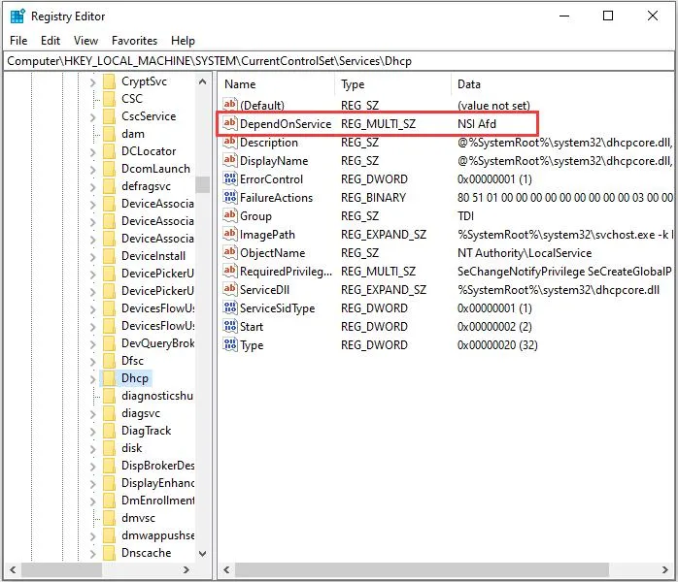This screenshot has height=582, width=678.
Task: Open the View menu
Action: 85,41
